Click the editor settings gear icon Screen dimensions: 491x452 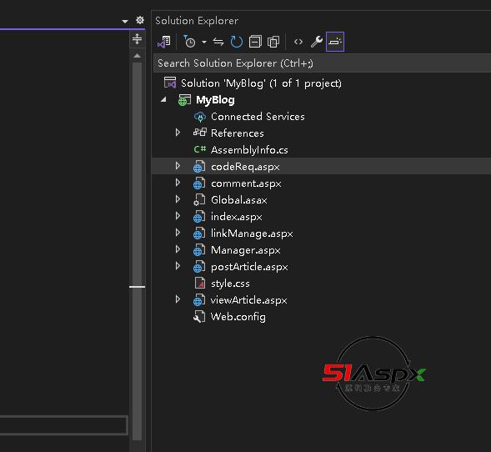click(140, 20)
